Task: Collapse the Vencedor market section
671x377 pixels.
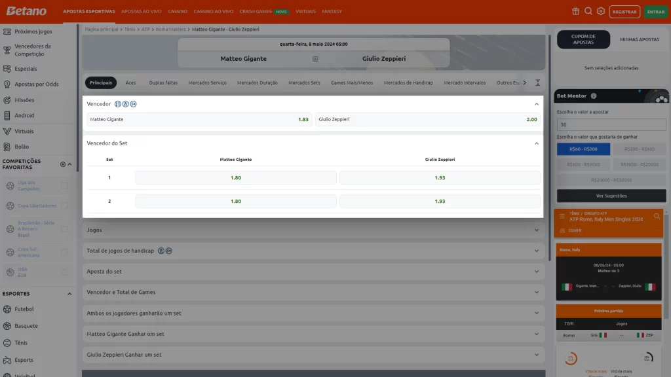Action: (x=536, y=104)
